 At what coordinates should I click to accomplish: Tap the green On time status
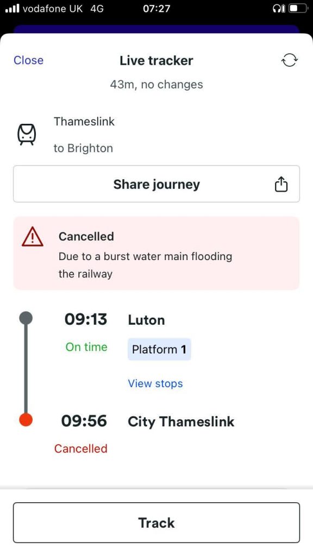(86, 347)
